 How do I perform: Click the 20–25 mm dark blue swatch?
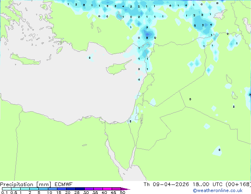pyautogui.click(x=70, y=189)
